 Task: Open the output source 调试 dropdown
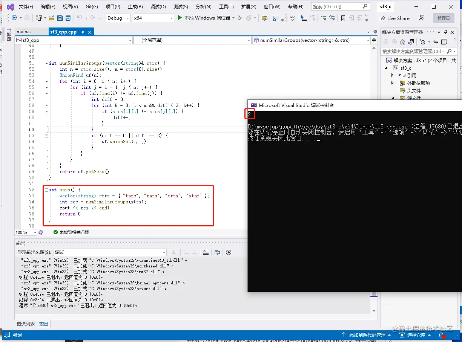coord(110,252)
